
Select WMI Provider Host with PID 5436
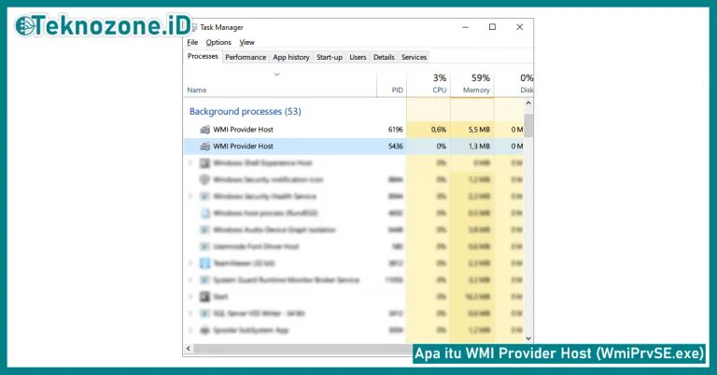[354, 146]
